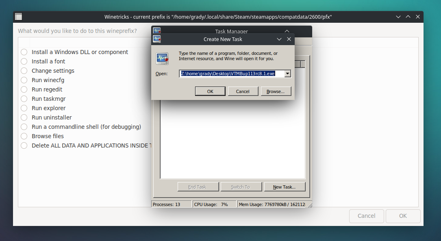Image resolution: width=441 pixels, height=241 pixels.
Task: Choose the Change settings radio option
Action: coord(24,71)
